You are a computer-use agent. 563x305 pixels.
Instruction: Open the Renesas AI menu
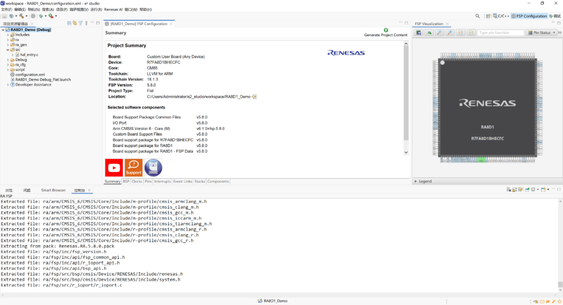pyautogui.click(x=113, y=9)
